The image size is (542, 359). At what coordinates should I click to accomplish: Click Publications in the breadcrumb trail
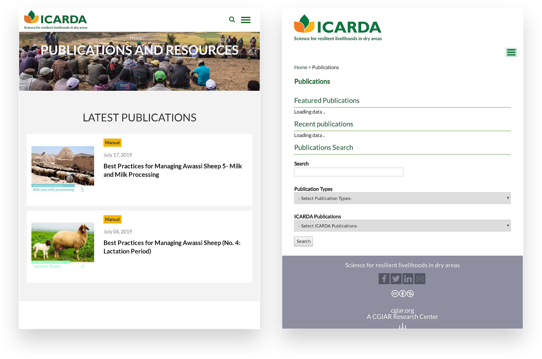(x=325, y=67)
